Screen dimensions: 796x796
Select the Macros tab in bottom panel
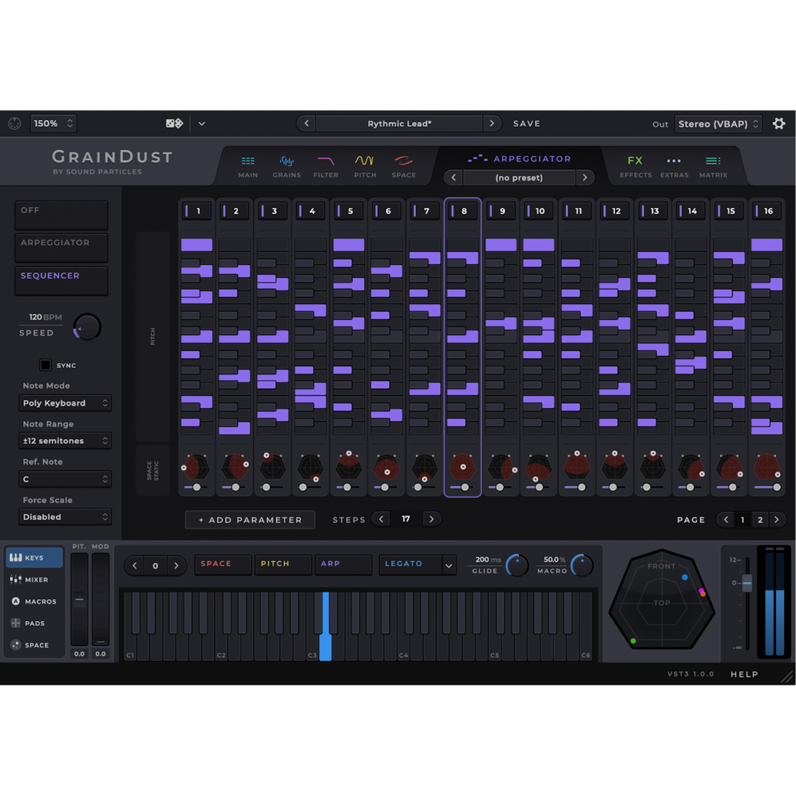click(34, 602)
